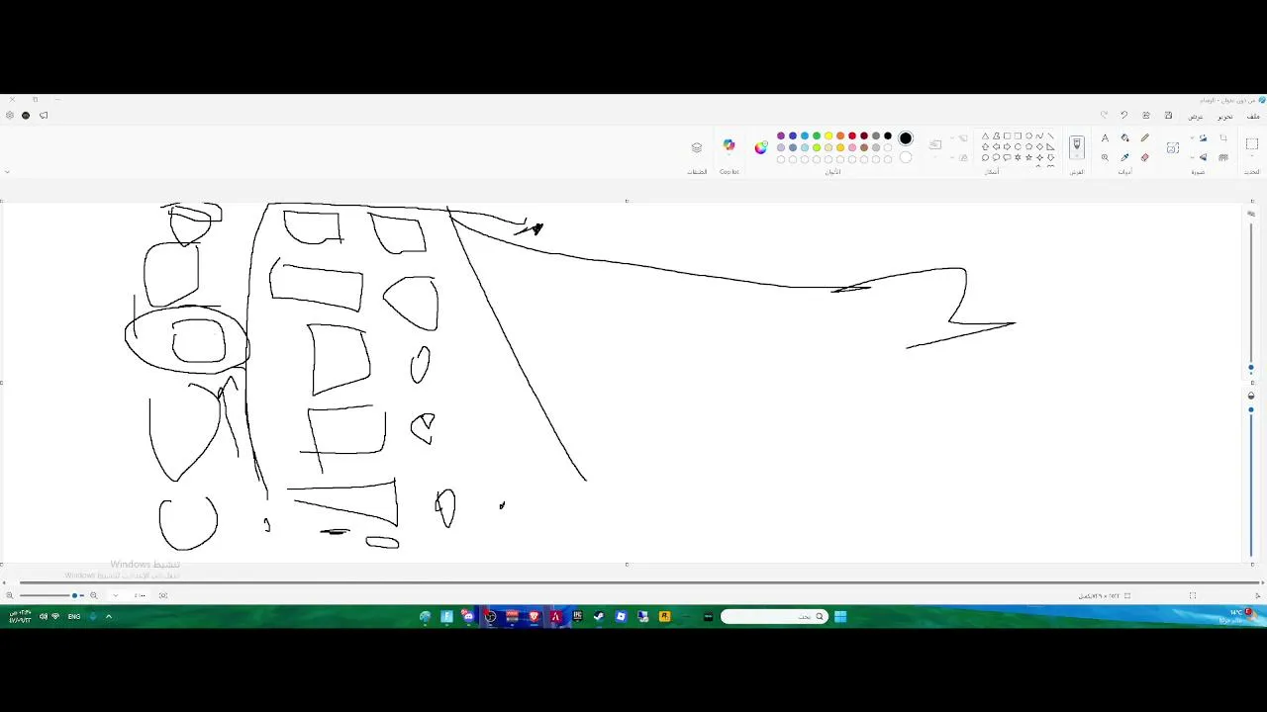Click the Redo arrow
Image resolution: width=1267 pixels, height=712 pixels.
1104,116
